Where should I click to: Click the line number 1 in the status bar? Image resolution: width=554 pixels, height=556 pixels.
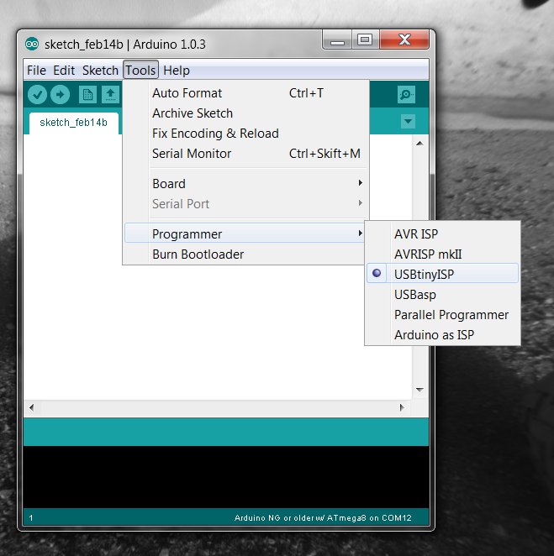(31, 518)
